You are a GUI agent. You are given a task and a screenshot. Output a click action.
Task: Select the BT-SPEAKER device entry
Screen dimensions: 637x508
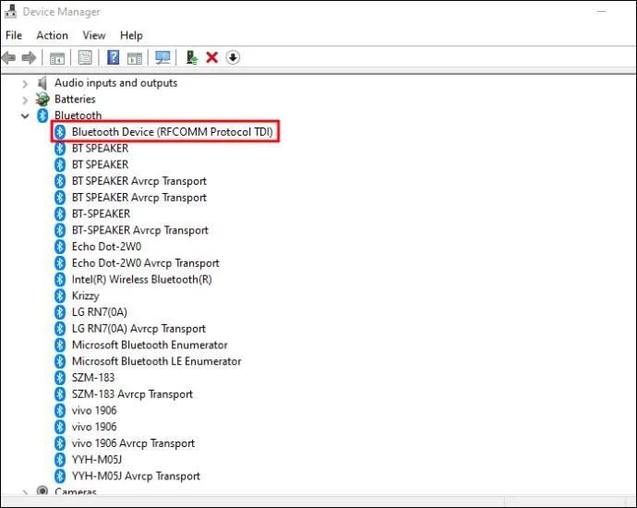102,213
